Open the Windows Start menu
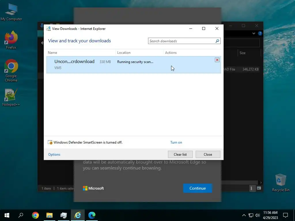The image size is (295, 221). 7,215
